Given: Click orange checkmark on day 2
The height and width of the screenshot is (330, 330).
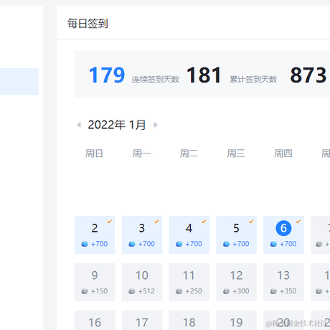Looking at the screenshot, I should pos(110,222).
